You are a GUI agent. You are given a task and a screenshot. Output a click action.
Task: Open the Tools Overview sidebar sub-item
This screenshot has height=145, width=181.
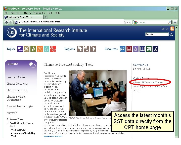(x=18, y=130)
